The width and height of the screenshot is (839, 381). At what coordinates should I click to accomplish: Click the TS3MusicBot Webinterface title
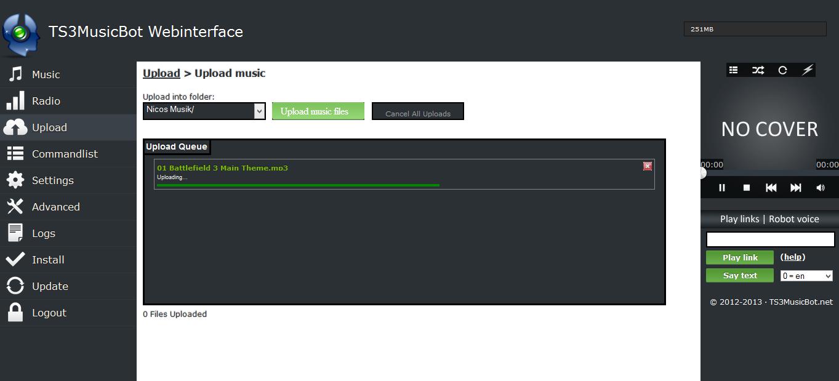(146, 32)
